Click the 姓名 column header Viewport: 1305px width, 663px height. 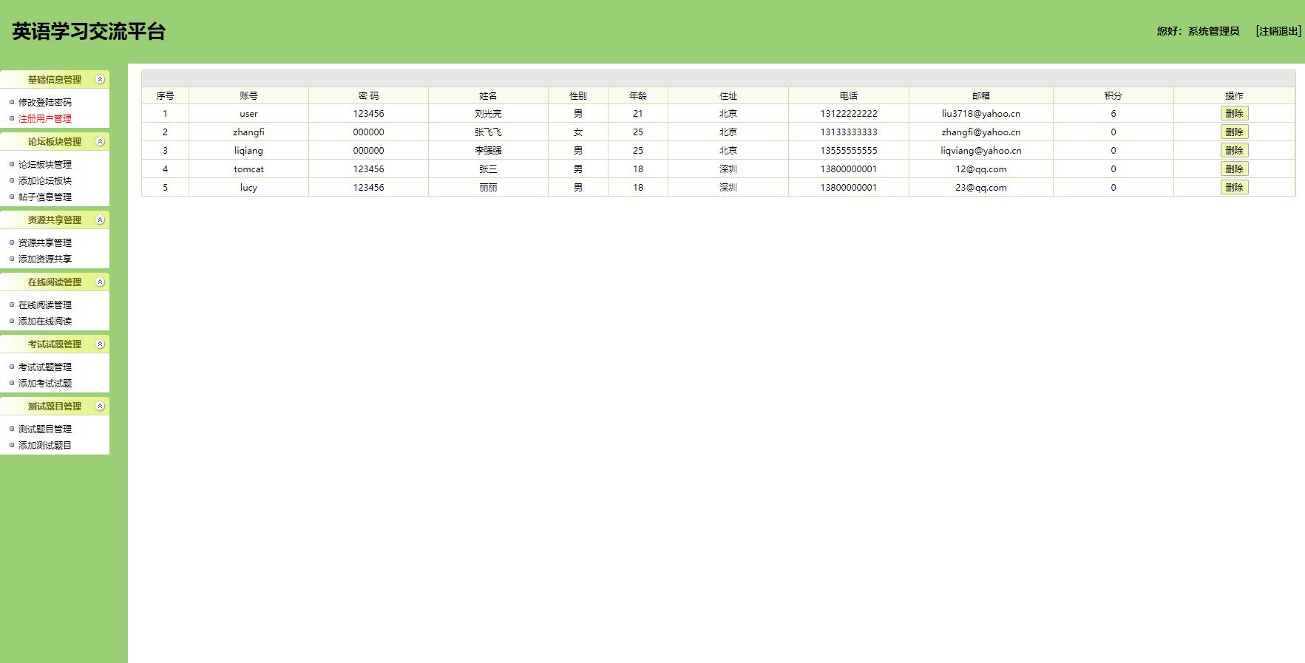pyautogui.click(x=488, y=96)
